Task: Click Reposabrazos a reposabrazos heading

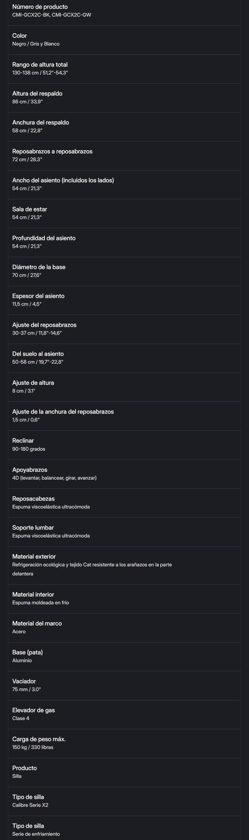Action: point(52,151)
